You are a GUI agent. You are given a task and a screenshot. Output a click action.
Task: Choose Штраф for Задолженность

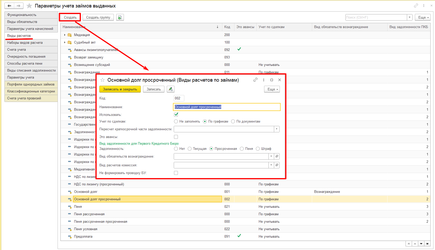pyautogui.click(x=258, y=149)
